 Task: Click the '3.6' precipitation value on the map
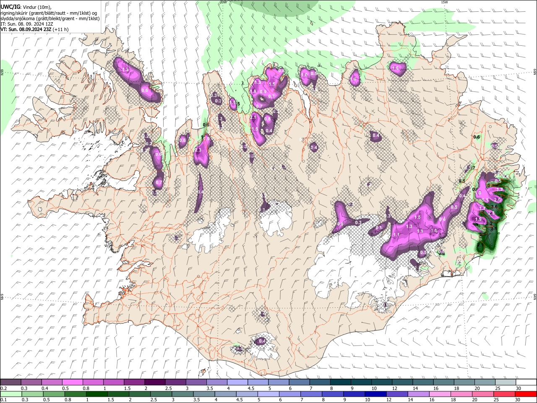click(494, 207)
